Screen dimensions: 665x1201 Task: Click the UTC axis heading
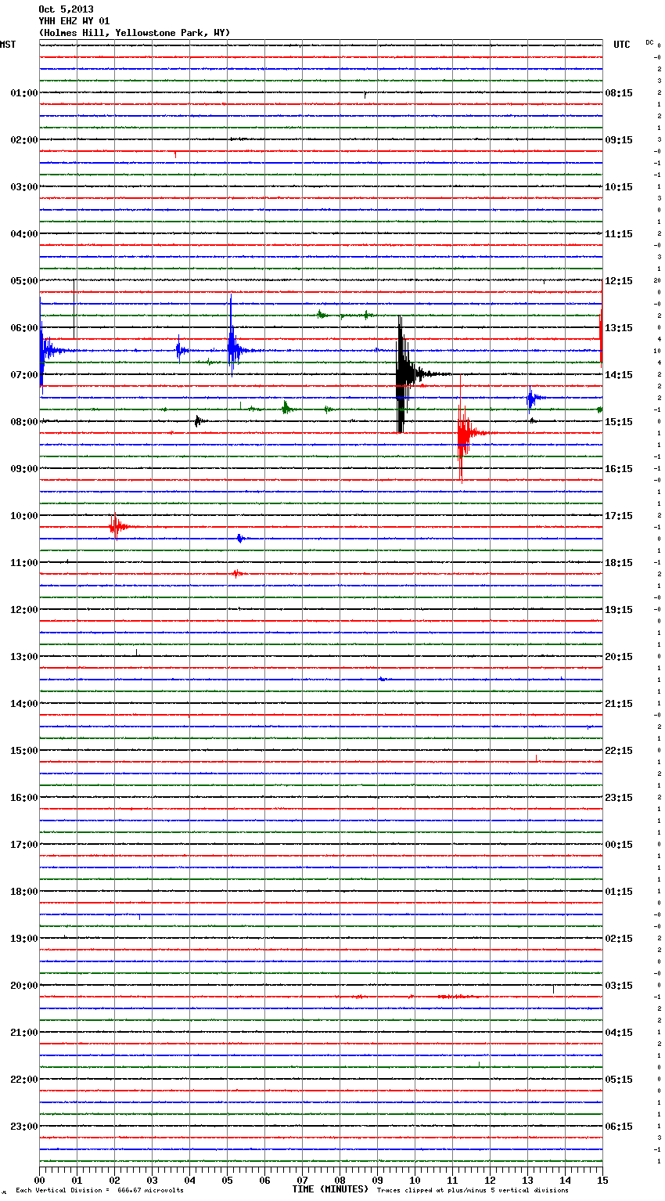coord(622,45)
